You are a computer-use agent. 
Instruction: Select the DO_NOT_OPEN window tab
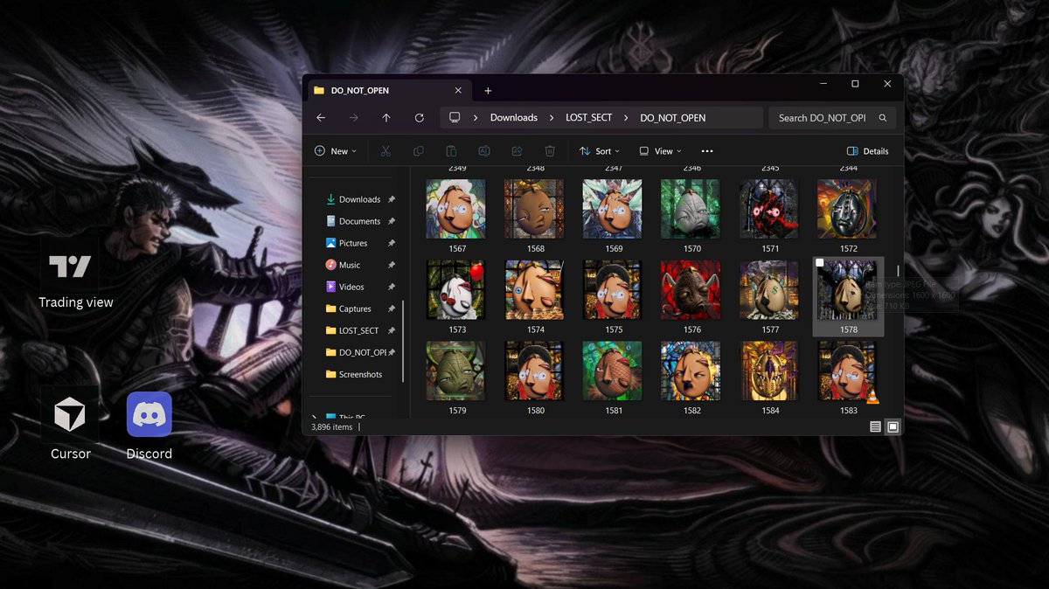click(389, 90)
